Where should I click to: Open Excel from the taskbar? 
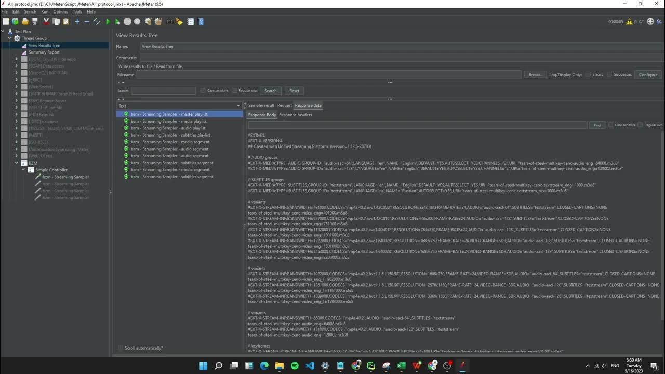pyautogui.click(x=401, y=366)
